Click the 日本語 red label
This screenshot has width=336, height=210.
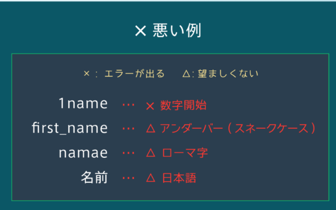[179, 178]
